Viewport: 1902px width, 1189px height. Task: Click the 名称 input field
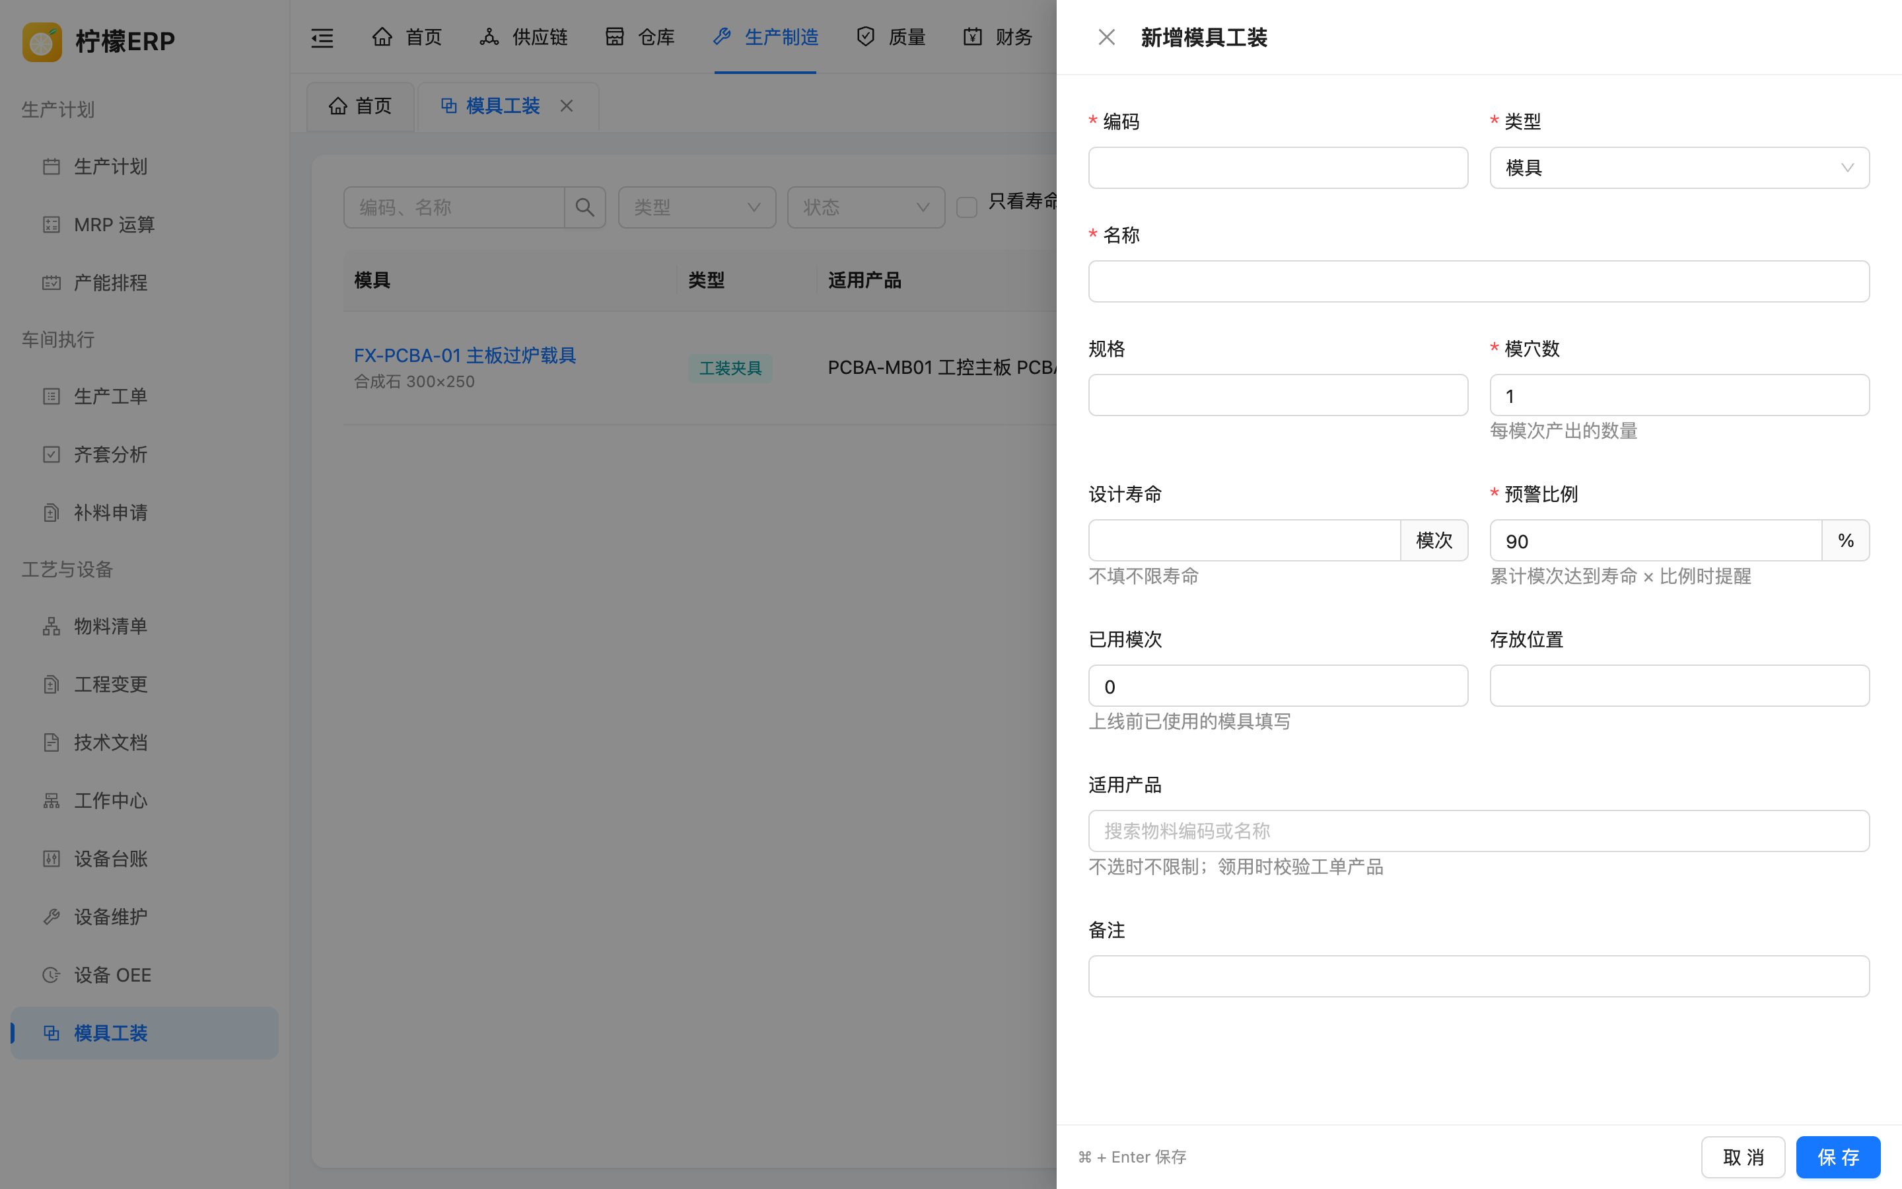[x=1479, y=281]
